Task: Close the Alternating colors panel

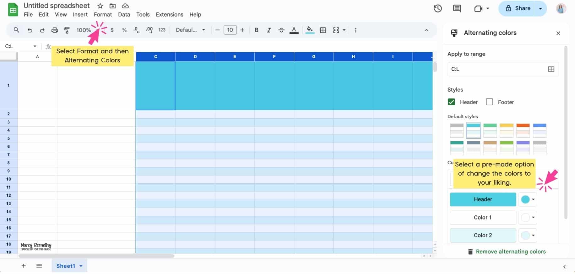Action: point(558,33)
